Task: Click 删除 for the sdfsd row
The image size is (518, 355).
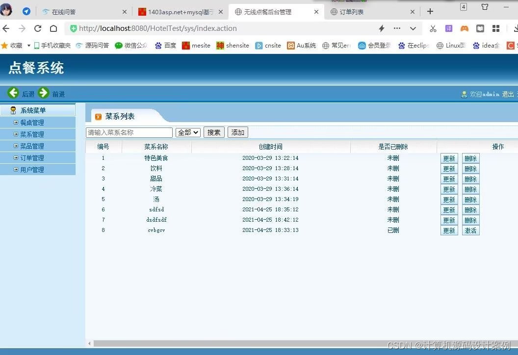Action: click(x=471, y=210)
